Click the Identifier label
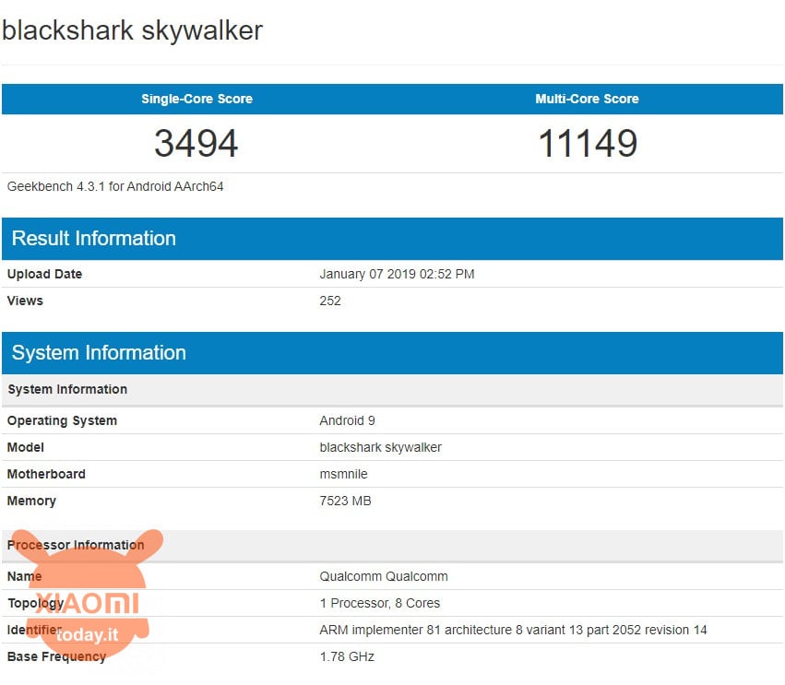 [x=34, y=630]
